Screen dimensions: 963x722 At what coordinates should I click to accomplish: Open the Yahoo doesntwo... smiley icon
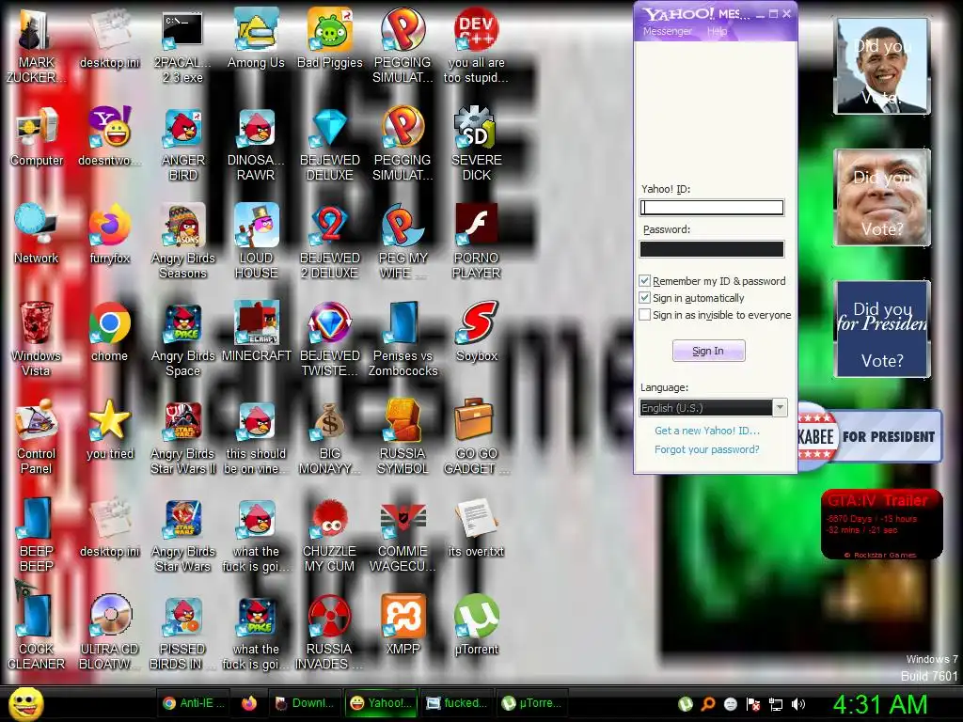(110, 136)
